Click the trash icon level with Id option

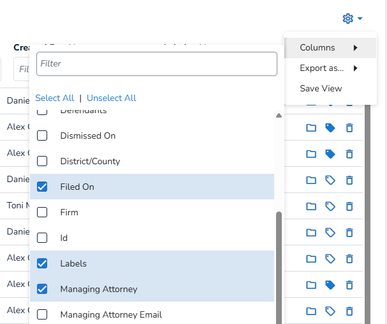pos(349,233)
